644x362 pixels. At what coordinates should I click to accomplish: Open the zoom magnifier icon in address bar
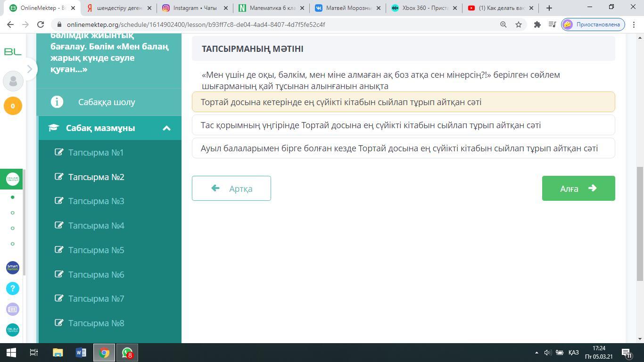point(504,25)
